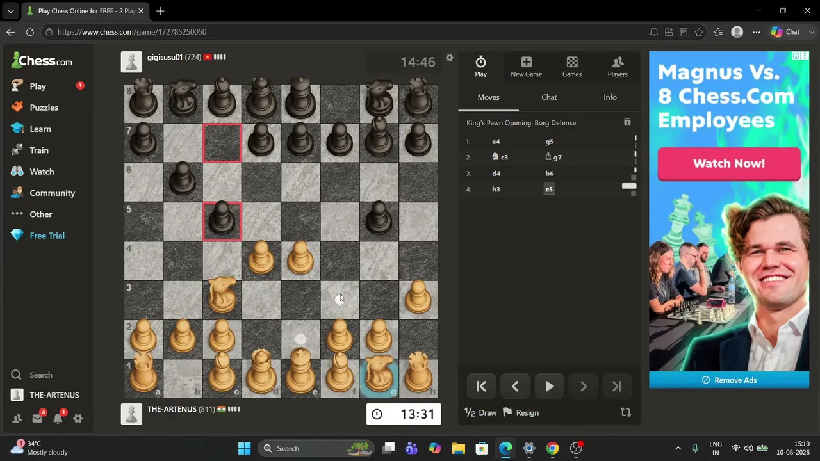This screenshot has width=820, height=461.
Task: Open the Puzzles section
Action: (x=44, y=108)
